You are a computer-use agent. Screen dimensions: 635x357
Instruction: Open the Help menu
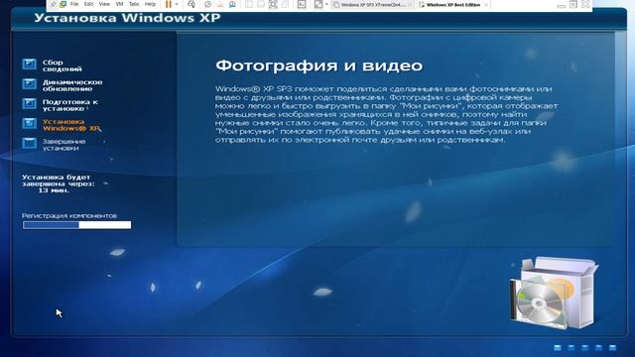point(150,4)
